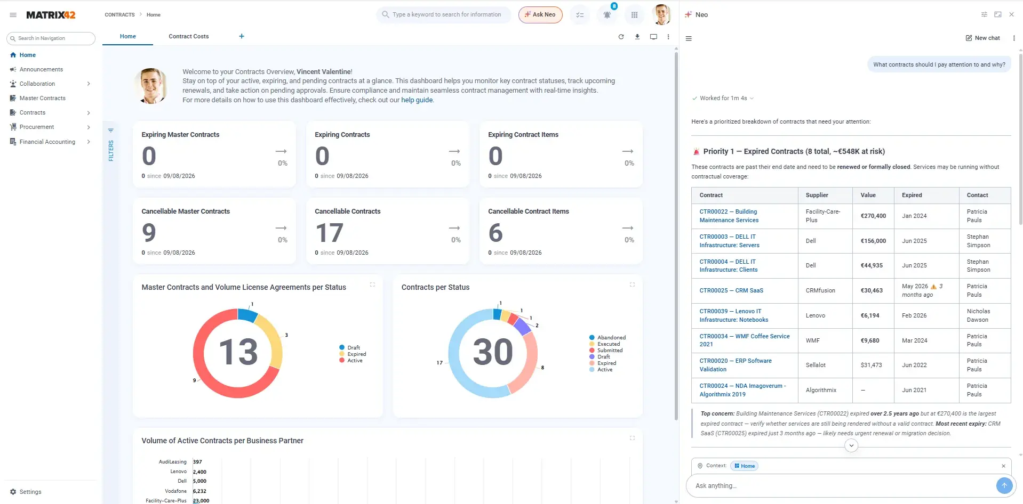Toggle Abandoned legend in Contracts per Status
This screenshot has width=1023, height=504.
pos(608,337)
